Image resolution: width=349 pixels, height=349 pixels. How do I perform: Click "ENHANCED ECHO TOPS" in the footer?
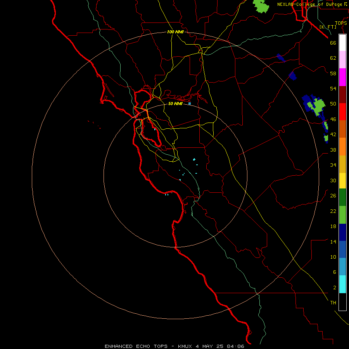pos(136,346)
